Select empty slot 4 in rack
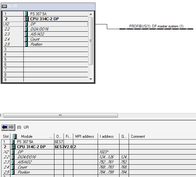This screenshot has width=196, height=177. pos(46,54)
